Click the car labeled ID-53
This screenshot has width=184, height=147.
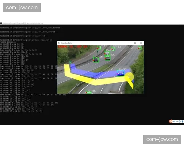click(121, 73)
